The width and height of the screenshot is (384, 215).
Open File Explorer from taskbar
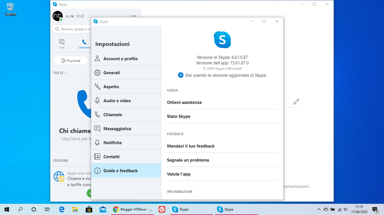(x=75, y=209)
